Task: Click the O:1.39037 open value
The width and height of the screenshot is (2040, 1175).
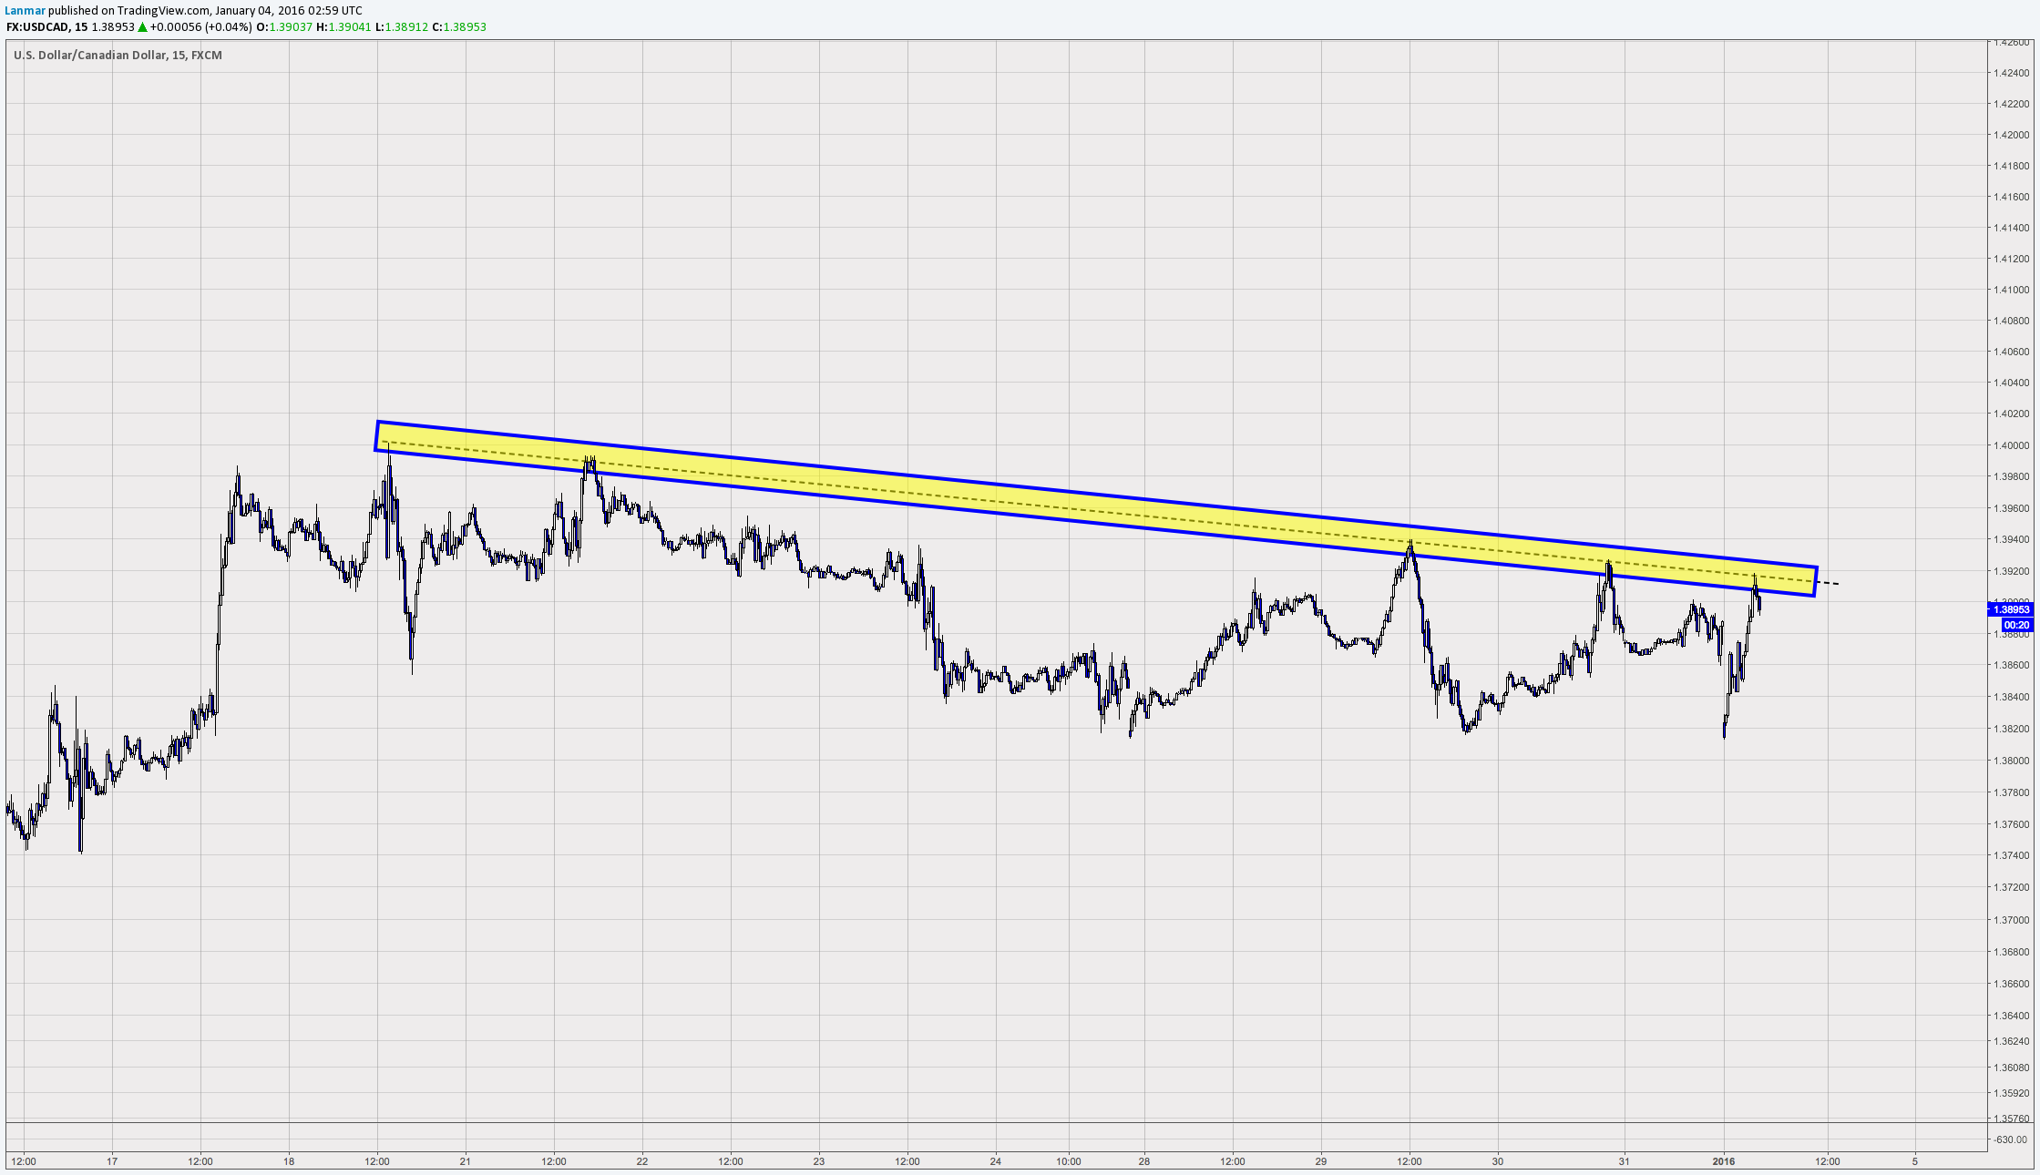Action: (284, 27)
